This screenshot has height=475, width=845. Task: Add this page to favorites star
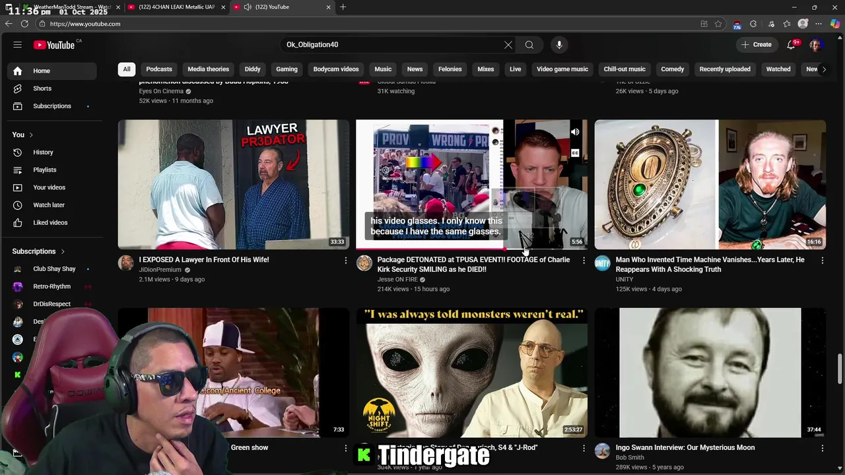718,24
